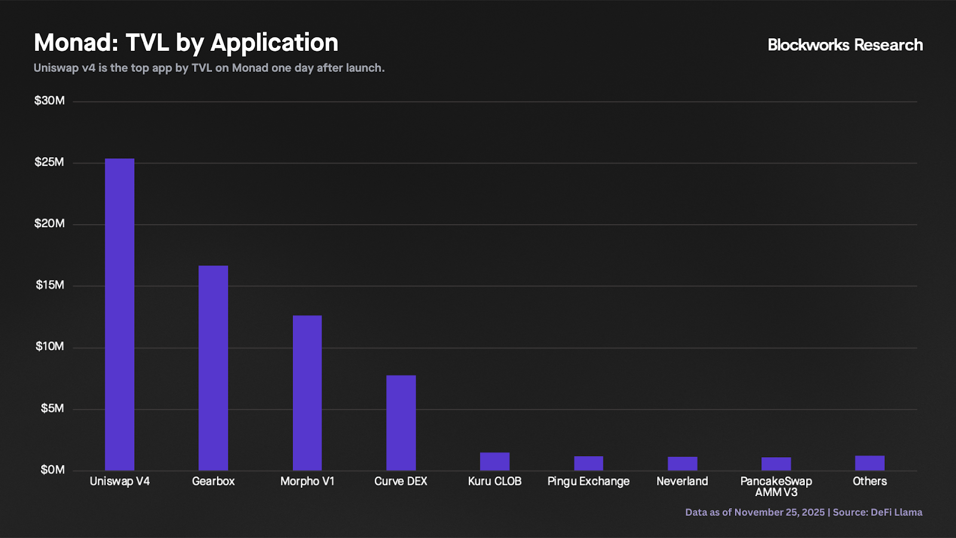Select the "Pingu Exchange" x-axis label
Viewport: 956px width, 538px height.
pyautogui.click(x=589, y=481)
